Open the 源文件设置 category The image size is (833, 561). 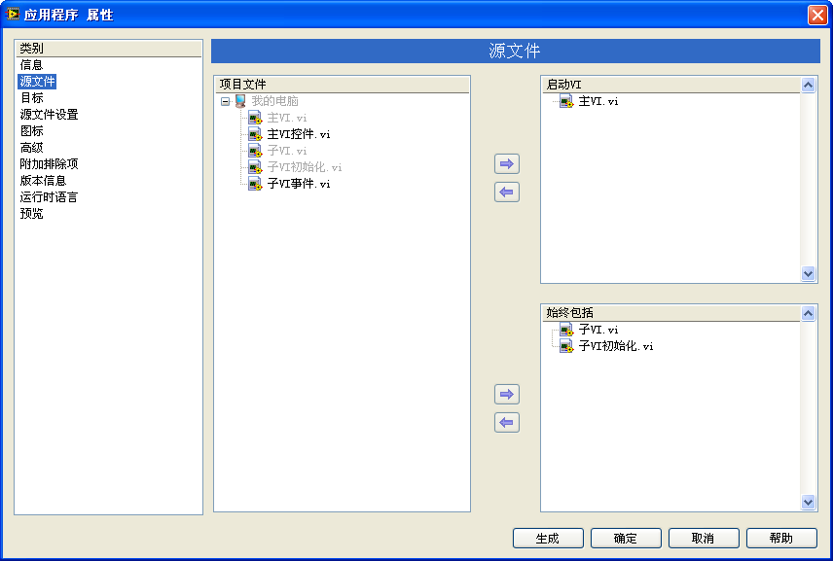[49, 115]
